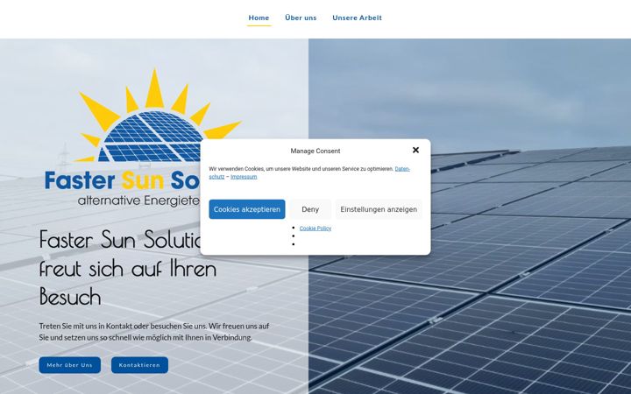Open the Home menu item

[259, 18]
